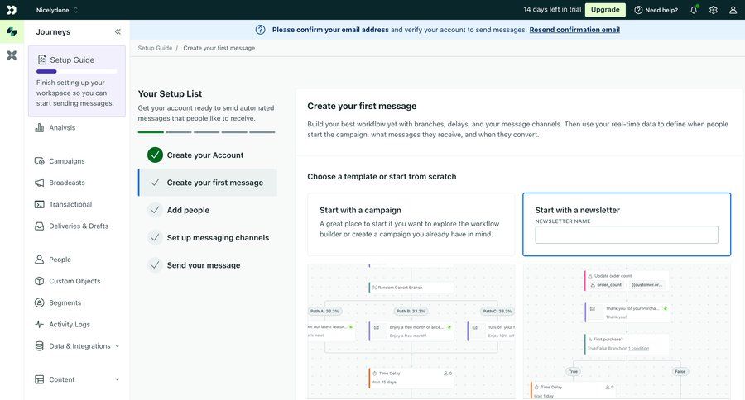Select Set up messaging channels step
The height and width of the screenshot is (400, 745).
pos(207,238)
